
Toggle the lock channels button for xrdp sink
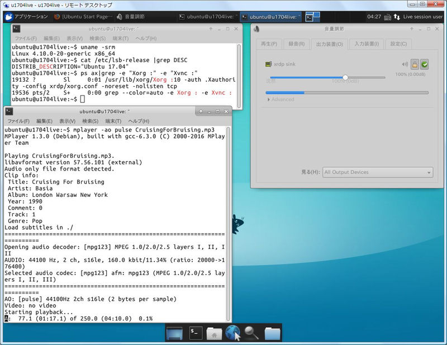click(x=415, y=64)
